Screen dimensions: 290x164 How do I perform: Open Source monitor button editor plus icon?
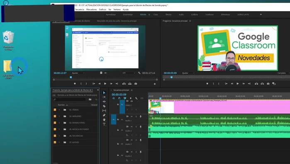[155, 84]
